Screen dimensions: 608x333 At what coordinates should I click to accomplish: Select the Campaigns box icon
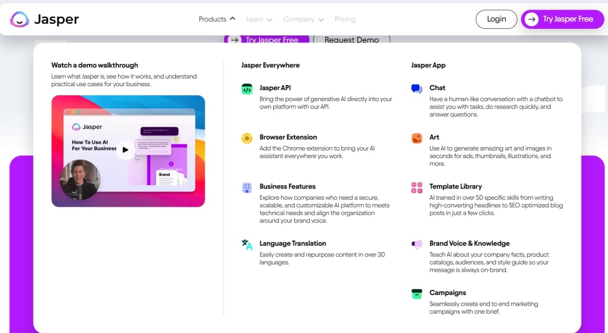pyautogui.click(x=416, y=294)
